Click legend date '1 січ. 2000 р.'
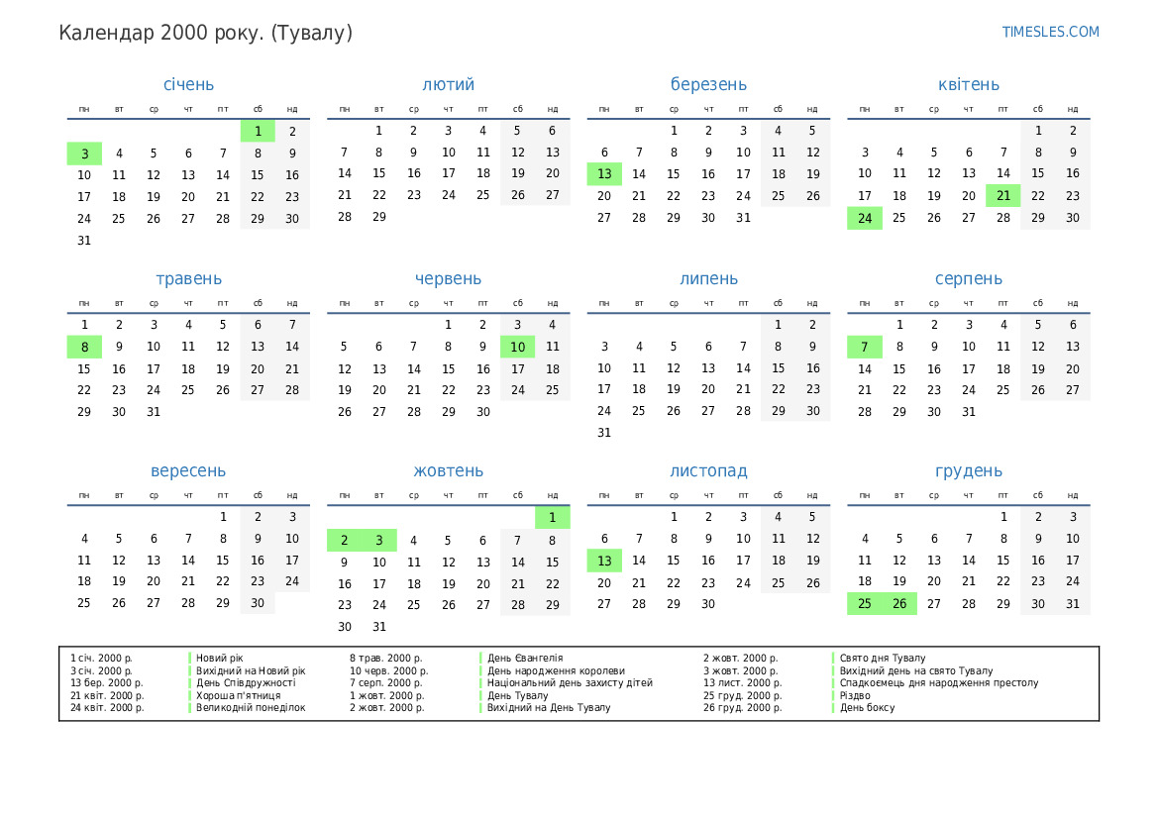This screenshot has width=1158, height=819. tap(101, 658)
